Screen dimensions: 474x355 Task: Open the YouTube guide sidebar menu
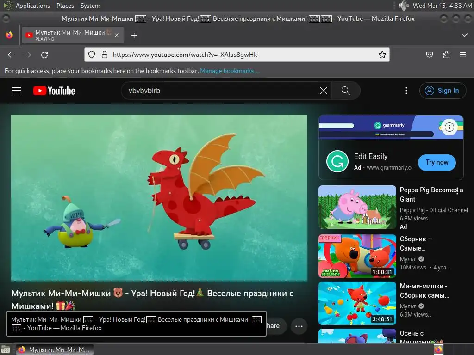point(17,91)
